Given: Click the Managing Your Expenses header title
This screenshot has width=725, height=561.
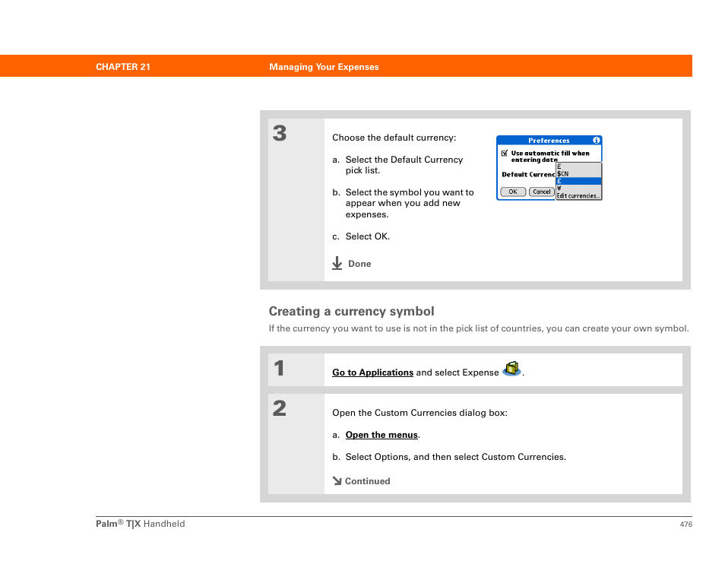Looking at the screenshot, I should [325, 67].
